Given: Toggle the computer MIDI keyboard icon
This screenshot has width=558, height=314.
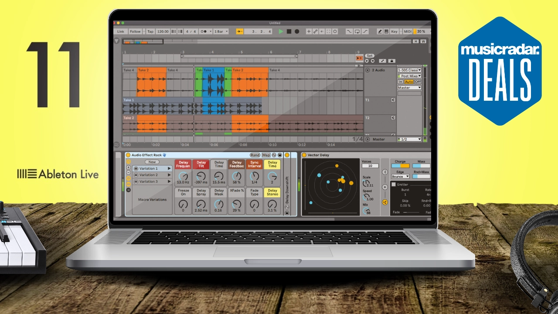Looking at the screenshot, I should [x=386, y=31].
